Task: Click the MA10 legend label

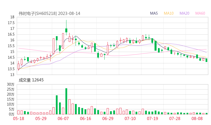Action: click(169, 13)
